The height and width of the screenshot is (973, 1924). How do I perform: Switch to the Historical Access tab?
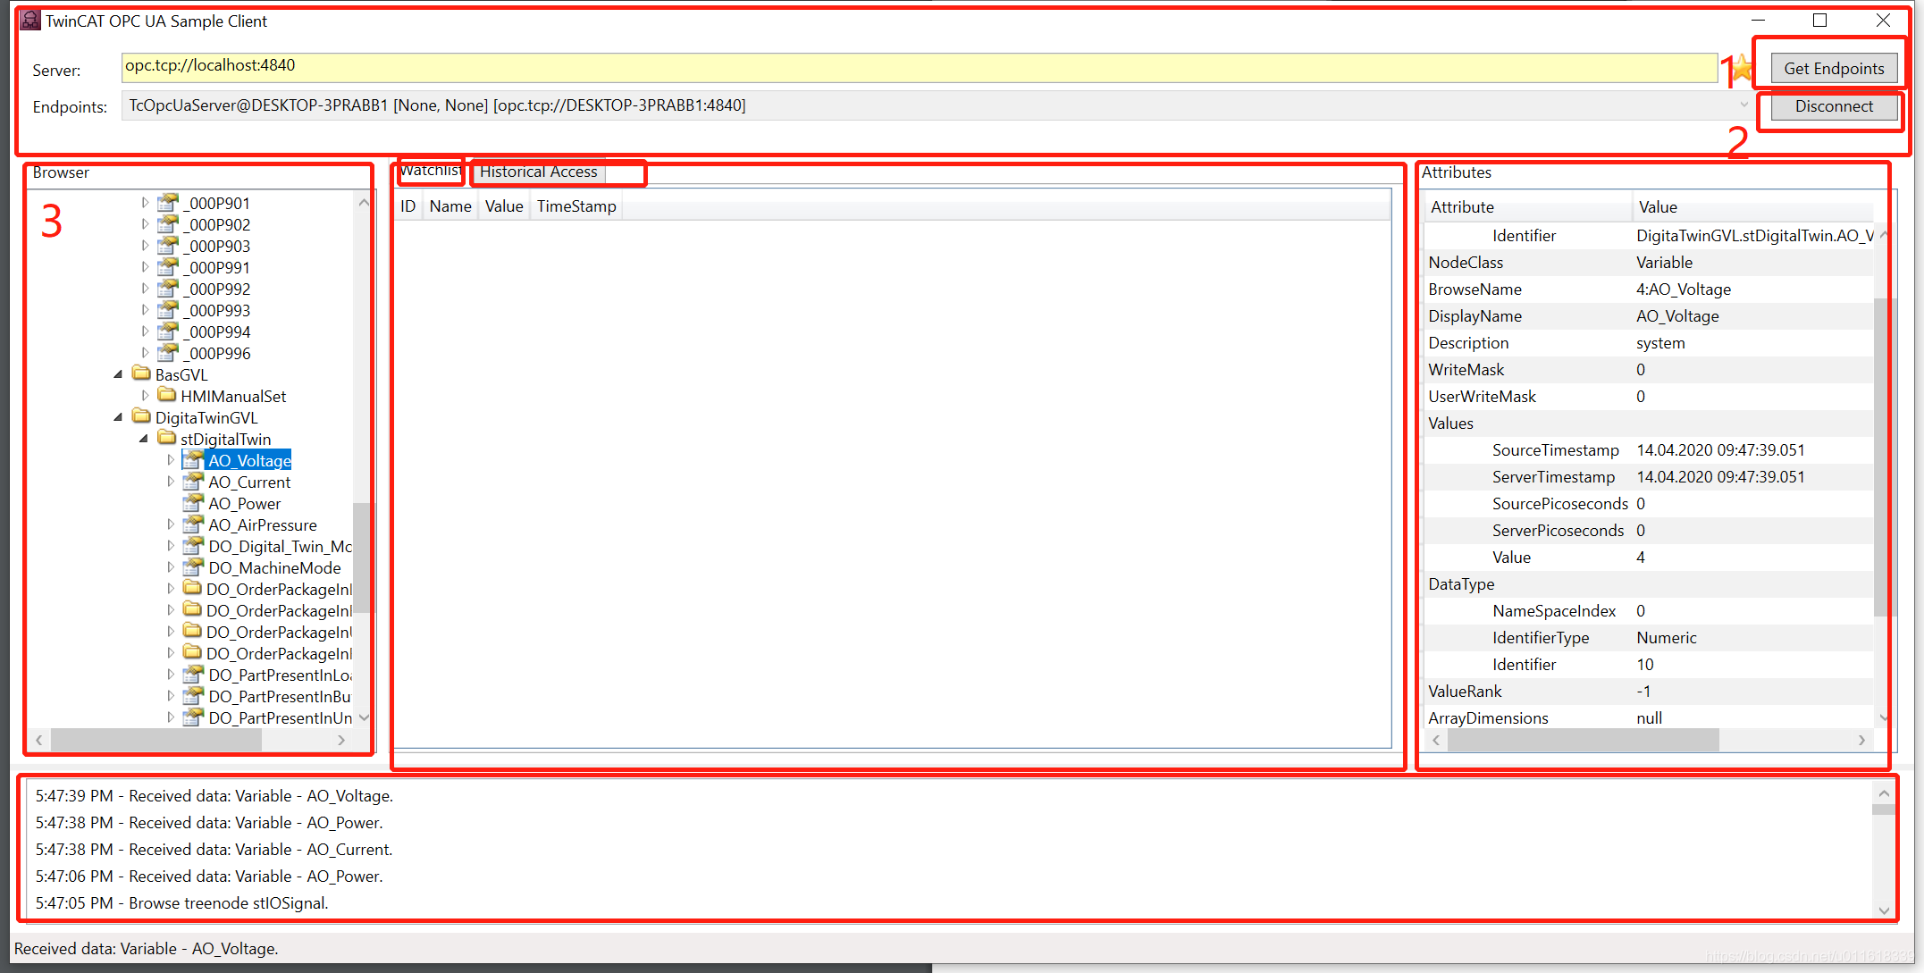click(x=538, y=172)
